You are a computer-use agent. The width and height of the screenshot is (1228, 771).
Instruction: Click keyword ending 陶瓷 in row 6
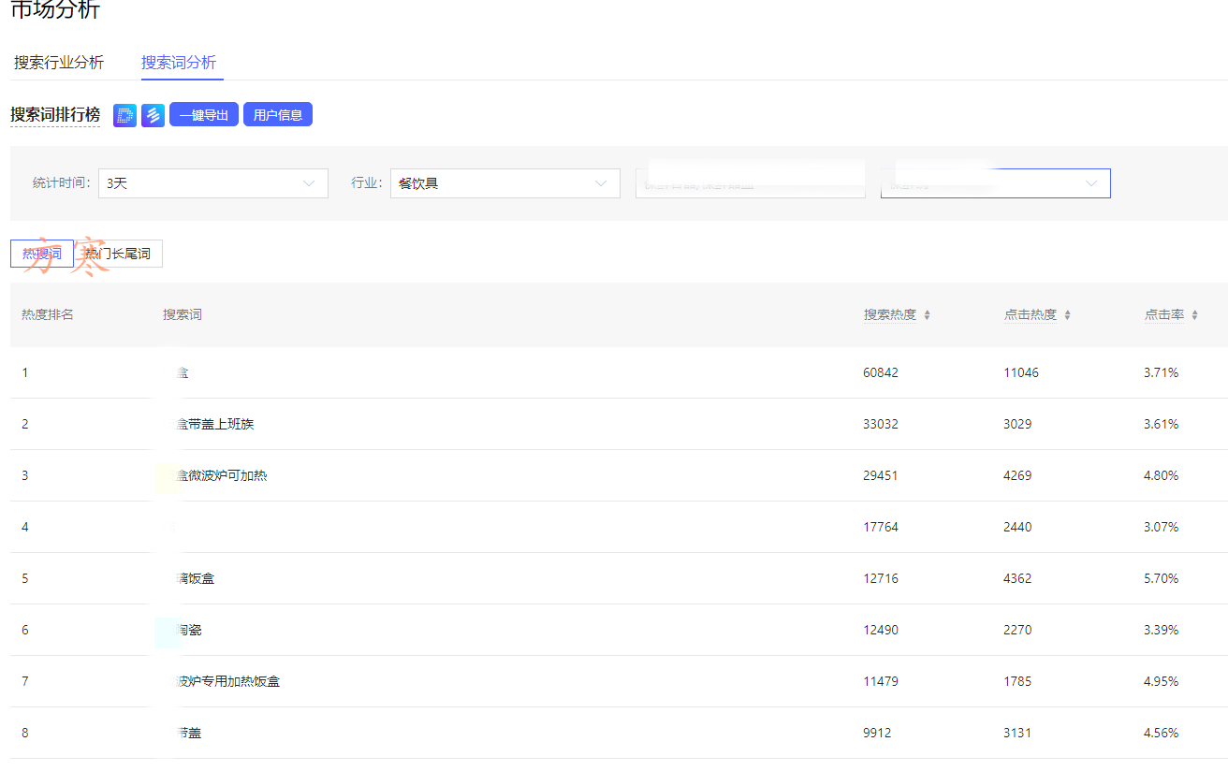coord(189,630)
